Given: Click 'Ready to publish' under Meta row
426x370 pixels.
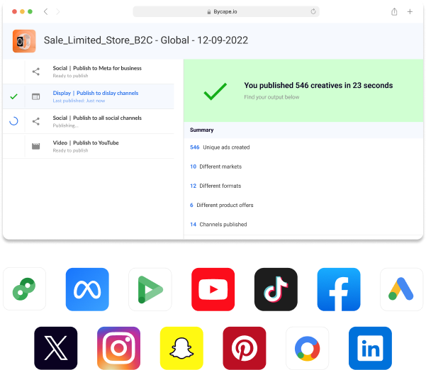Looking at the screenshot, I should 70,76.
